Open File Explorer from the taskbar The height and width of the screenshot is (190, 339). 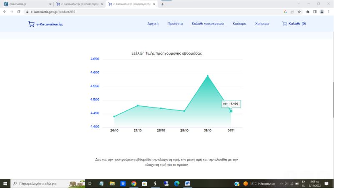click(x=112, y=183)
